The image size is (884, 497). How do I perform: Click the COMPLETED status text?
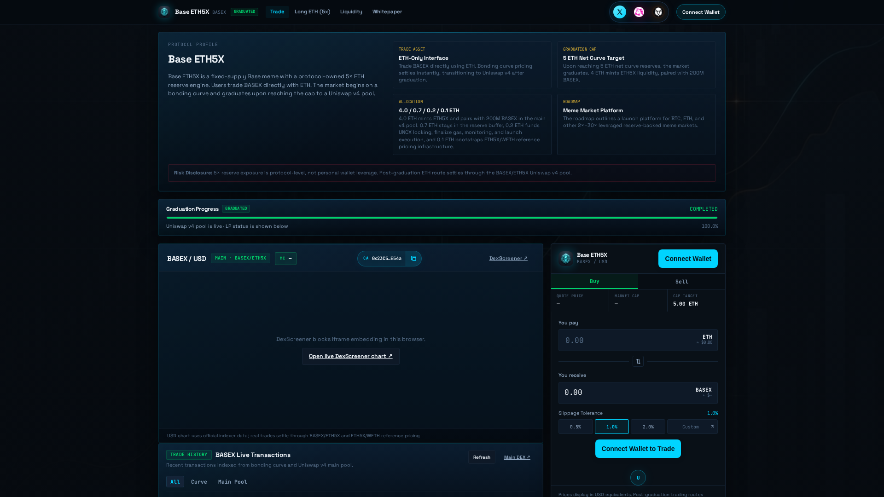coord(704,209)
